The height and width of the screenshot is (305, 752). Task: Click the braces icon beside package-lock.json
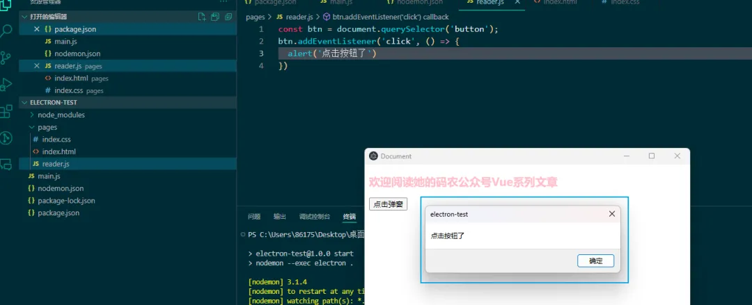[x=31, y=201]
